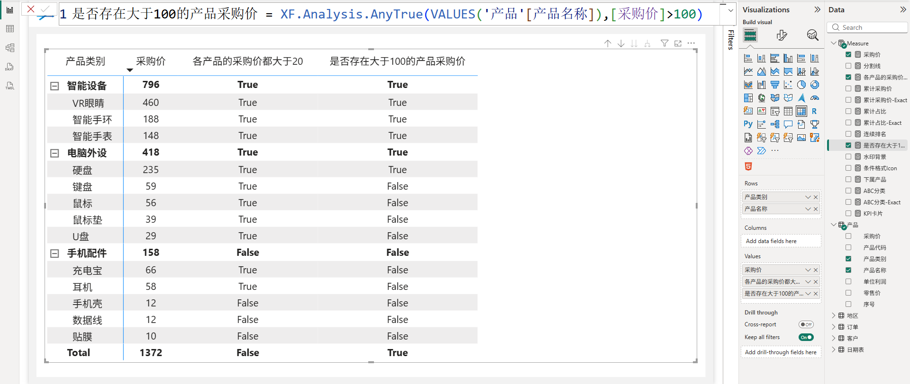
Task: Open the collapsed Filters pane
Action: point(731,40)
